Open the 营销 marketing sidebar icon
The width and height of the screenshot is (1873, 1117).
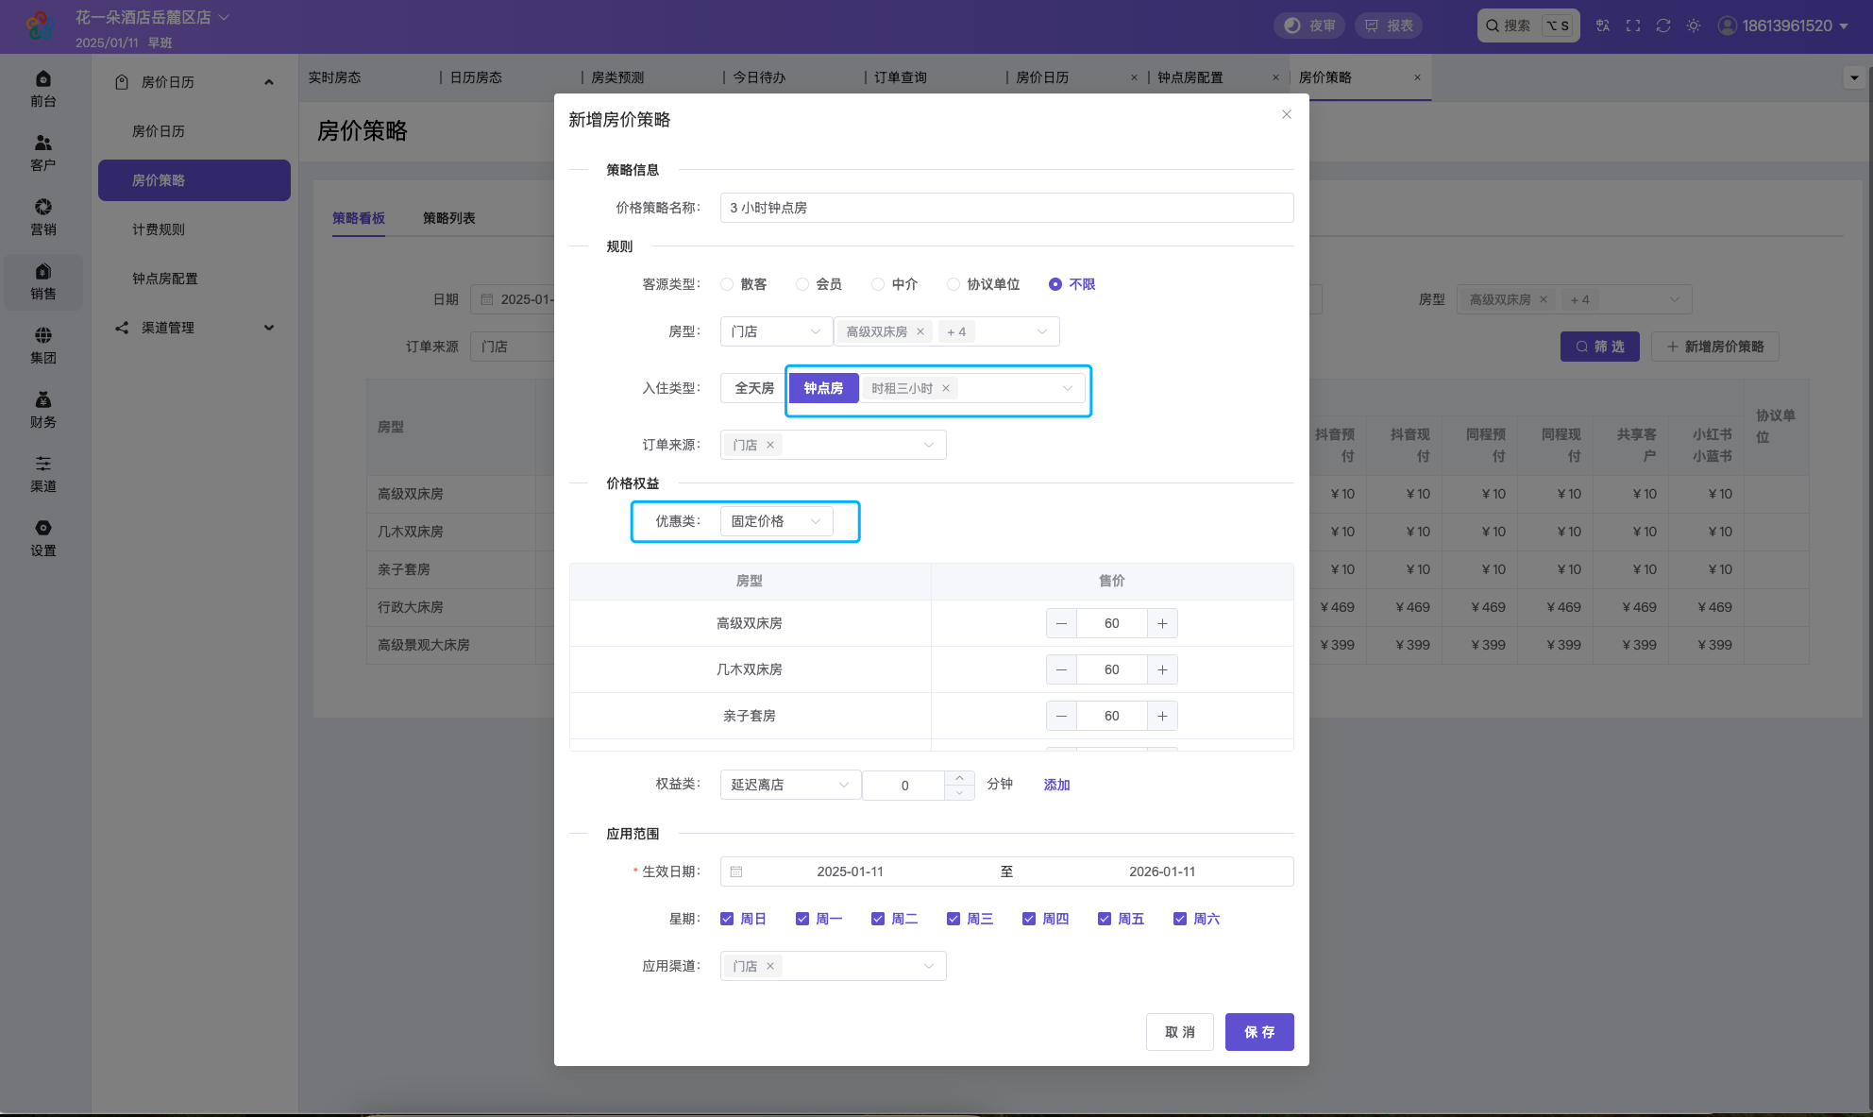pos(43,217)
